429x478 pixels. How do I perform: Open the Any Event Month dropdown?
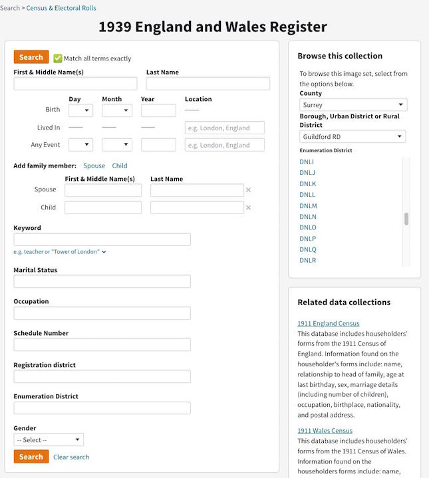pyautogui.click(x=117, y=144)
